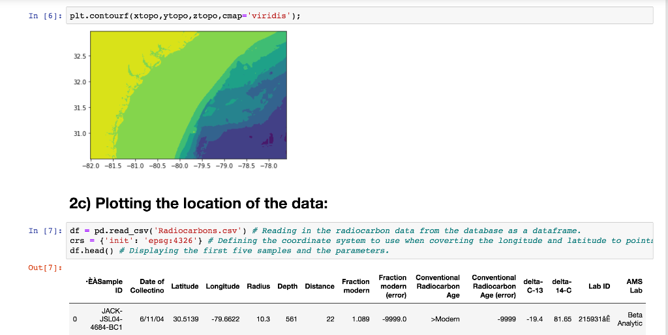Click the 'Longitude' column header
Screen dimensions: 668x335
[x=222, y=287]
